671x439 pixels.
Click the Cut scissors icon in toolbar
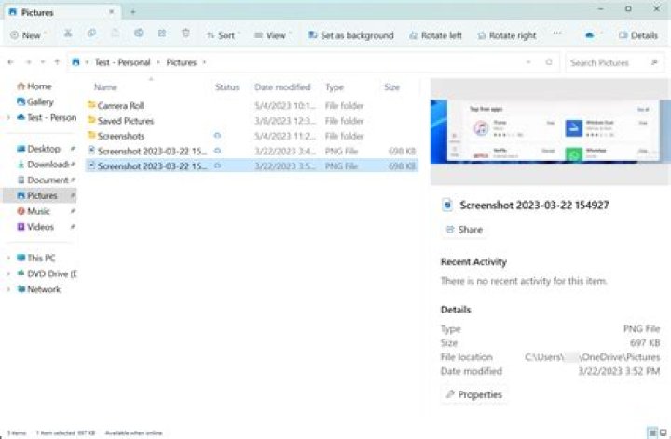[68, 33]
